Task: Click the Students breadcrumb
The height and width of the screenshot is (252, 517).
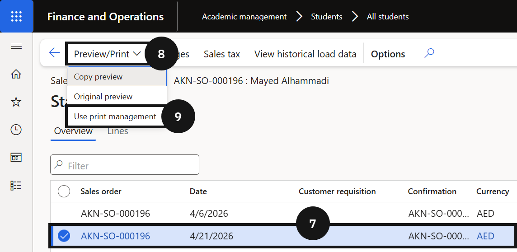Action: click(327, 16)
